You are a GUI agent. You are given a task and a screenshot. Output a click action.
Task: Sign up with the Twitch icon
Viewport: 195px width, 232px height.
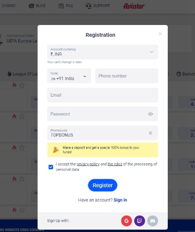tap(140, 221)
